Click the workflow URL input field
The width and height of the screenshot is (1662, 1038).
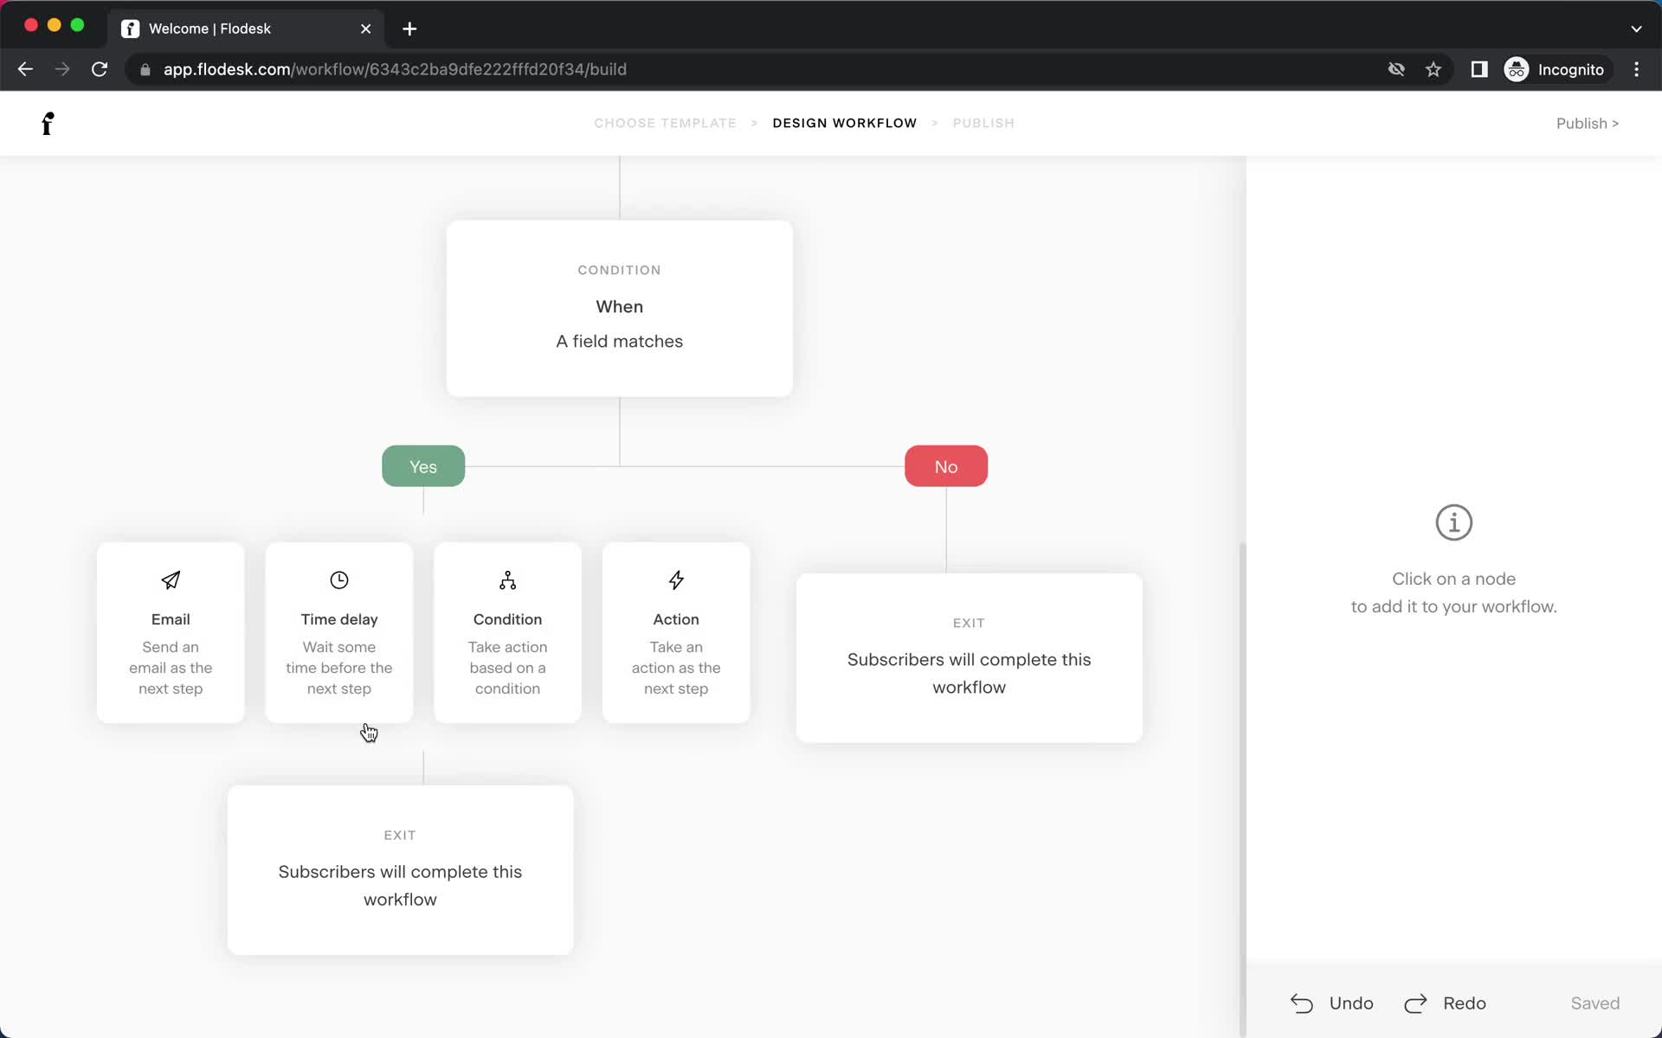pos(395,68)
